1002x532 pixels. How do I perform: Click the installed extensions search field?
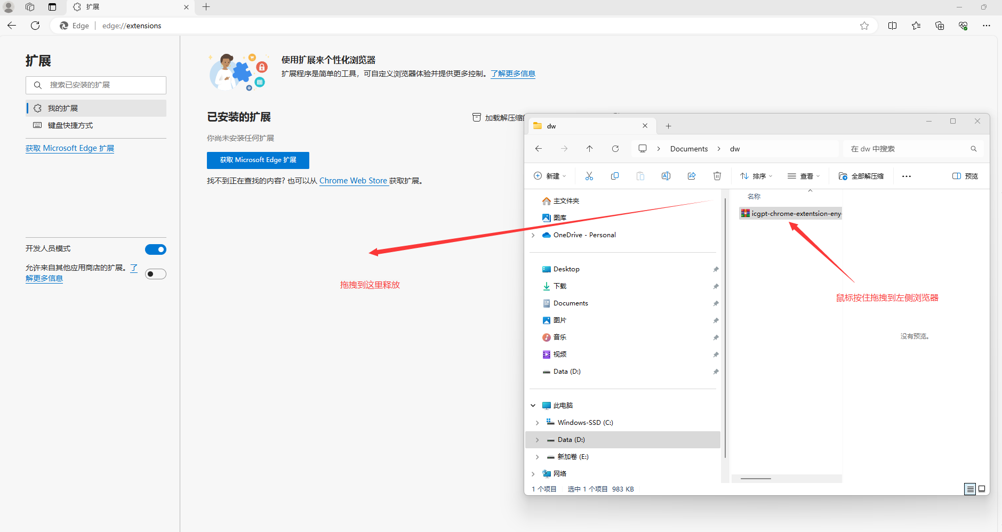(x=96, y=85)
